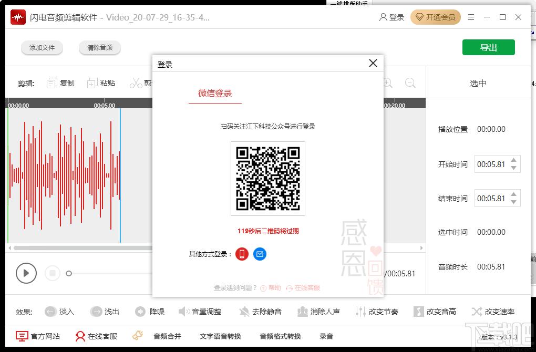The image size is (536, 352).
Task: Open the 官方网站 official website
Action: pos(38,336)
